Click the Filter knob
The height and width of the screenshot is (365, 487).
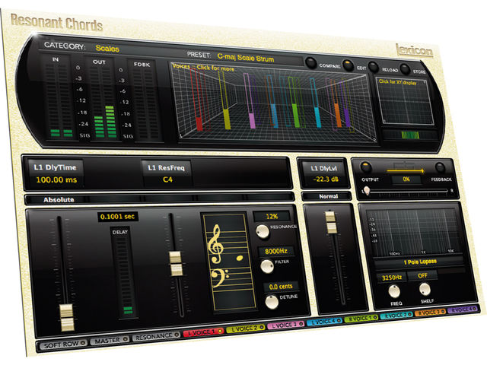coord(267,266)
